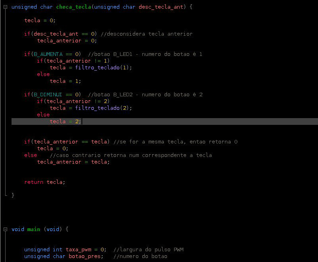The width and height of the screenshot is (318, 262).
Task: Select the else keyword before caso contrario comment
Action: pyautogui.click(x=30, y=155)
